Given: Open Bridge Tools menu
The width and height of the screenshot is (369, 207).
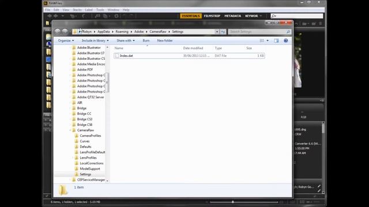Looking at the screenshot, I should click(x=100, y=10).
